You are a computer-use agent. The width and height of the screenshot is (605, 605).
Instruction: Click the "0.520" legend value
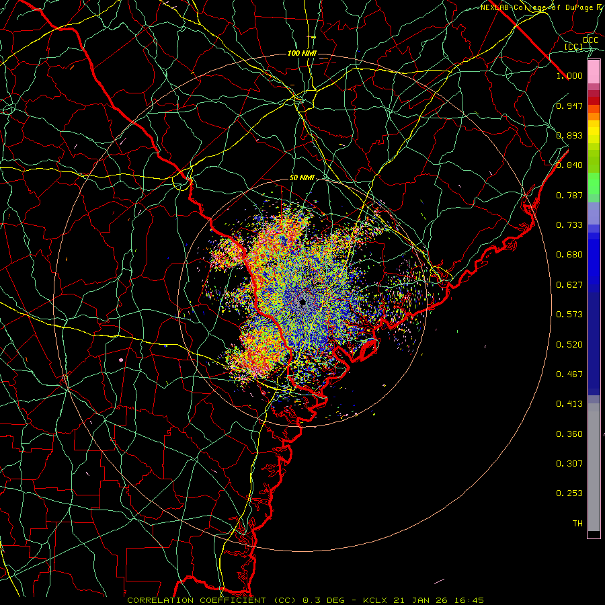tap(569, 345)
